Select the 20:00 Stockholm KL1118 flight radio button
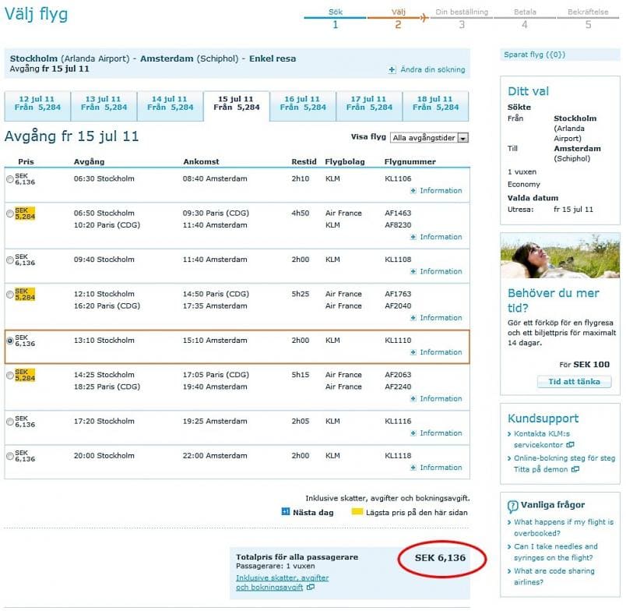626x611 pixels. tap(9, 456)
